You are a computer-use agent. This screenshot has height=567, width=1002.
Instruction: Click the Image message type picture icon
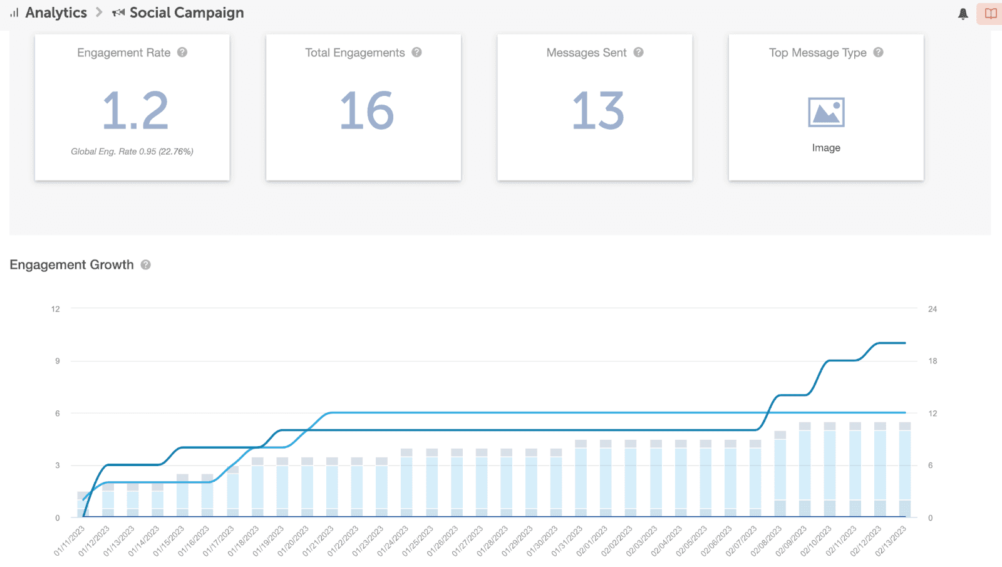tap(826, 113)
